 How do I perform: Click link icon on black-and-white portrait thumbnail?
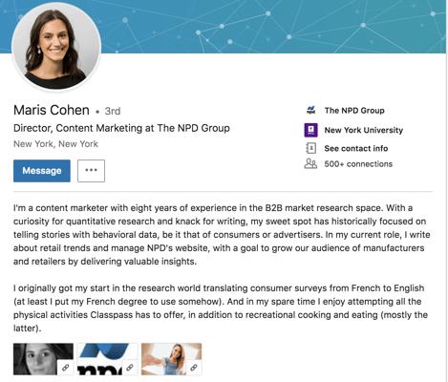pyautogui.click(x=66, y=368)
